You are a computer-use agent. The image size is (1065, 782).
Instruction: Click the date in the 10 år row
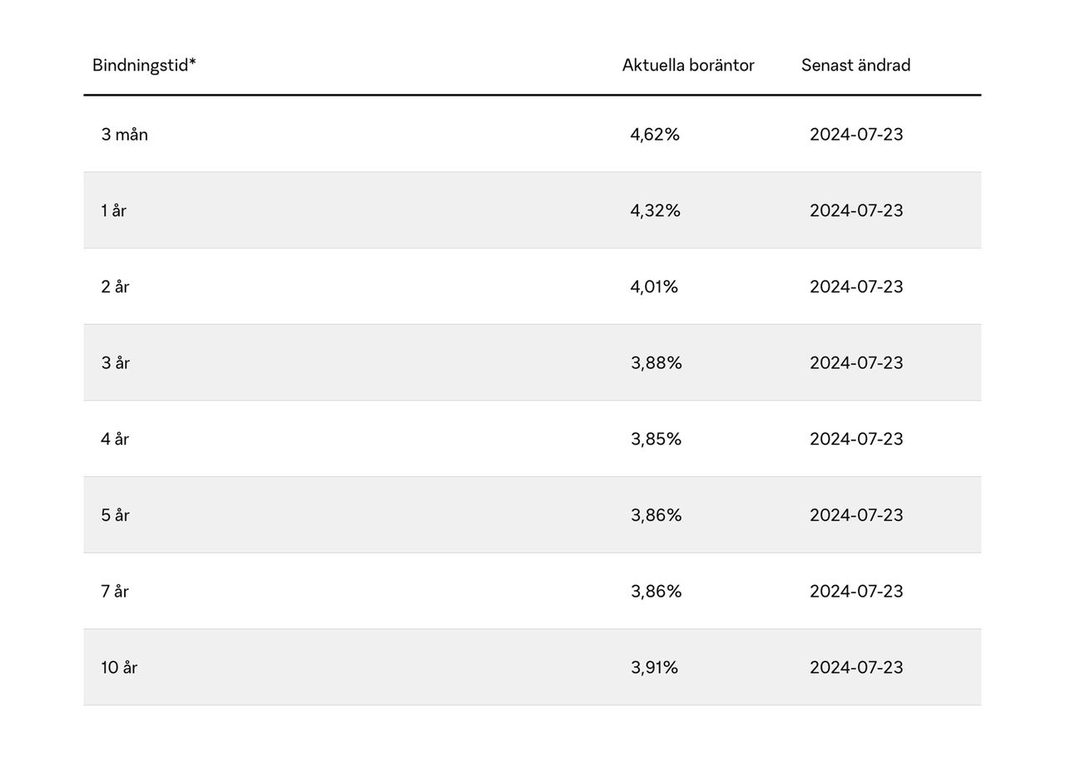click(856, 668)
